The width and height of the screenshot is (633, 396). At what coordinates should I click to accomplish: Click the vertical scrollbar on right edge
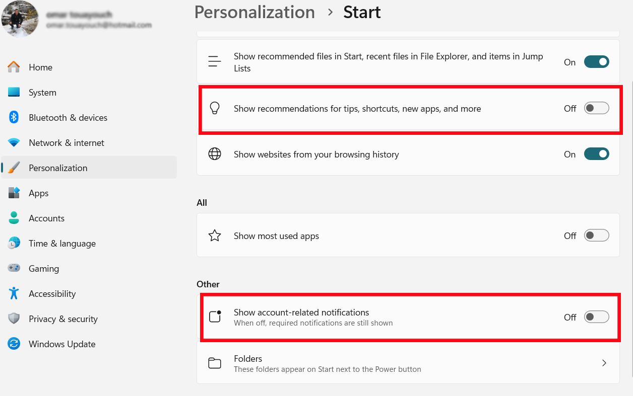click(630, 201)
